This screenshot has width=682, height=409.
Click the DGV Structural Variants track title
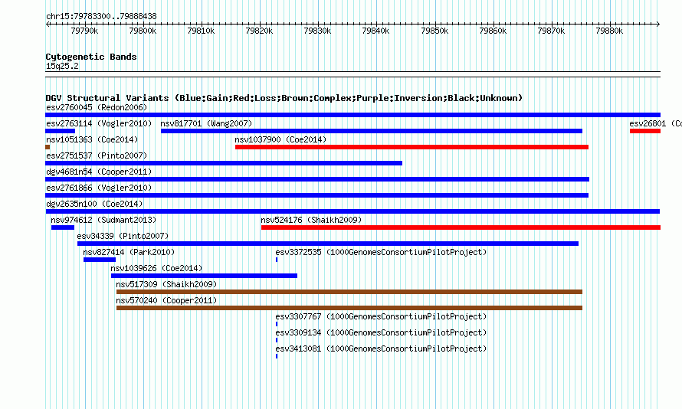pyautogui.click(x=284, y=98)
